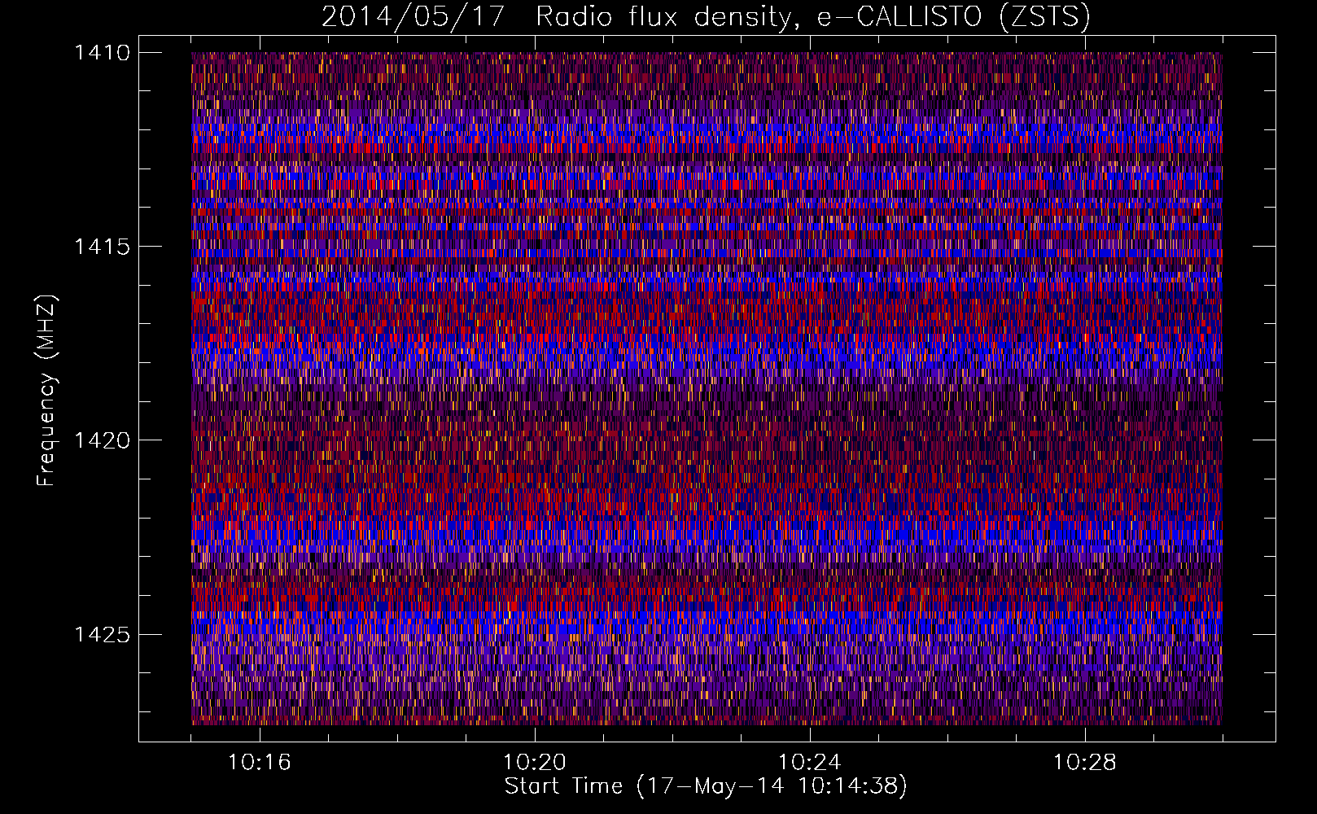This screenshot has width=1317, height=814.
Task: Click the 'Start Time (17-May-14 10:14:38)' label
Action: pos(706,786)
